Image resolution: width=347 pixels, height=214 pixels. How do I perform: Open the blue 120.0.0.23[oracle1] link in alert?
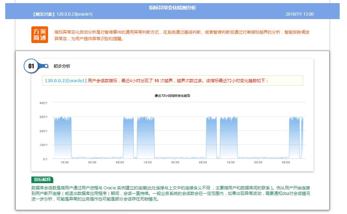tap(65, 80)
